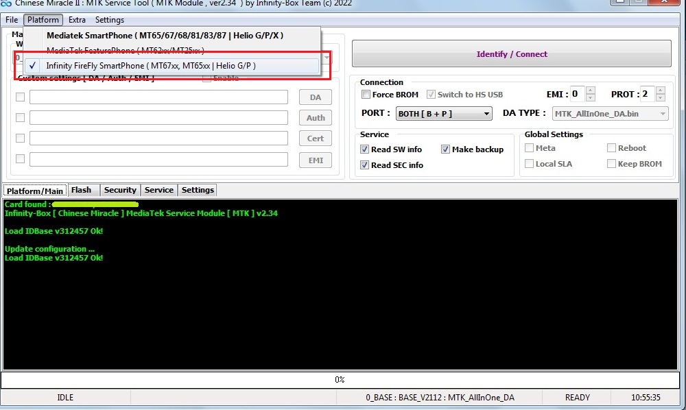The image size is (686, 410).
Task: Open the File menu
Action: (12, 20)
